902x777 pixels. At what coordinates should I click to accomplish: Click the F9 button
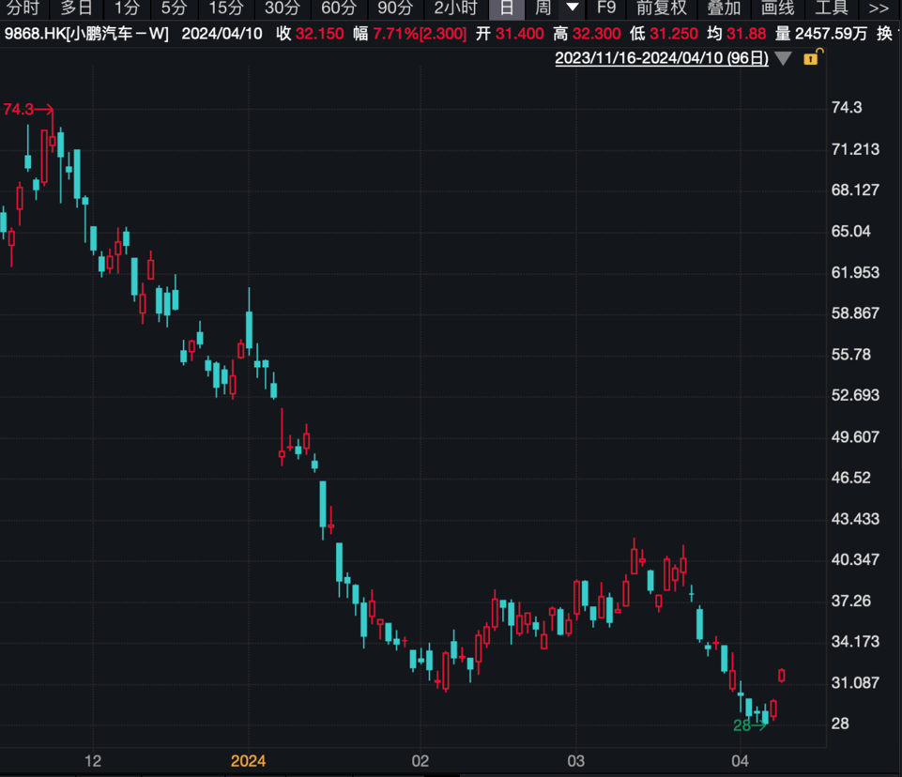[x=606, y=9]
